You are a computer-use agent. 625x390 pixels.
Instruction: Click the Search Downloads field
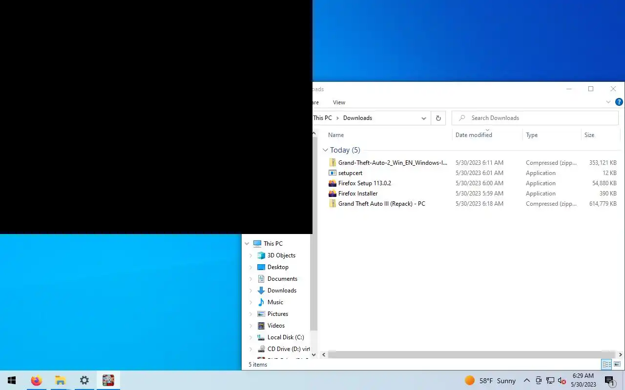(x=535, y=118)
